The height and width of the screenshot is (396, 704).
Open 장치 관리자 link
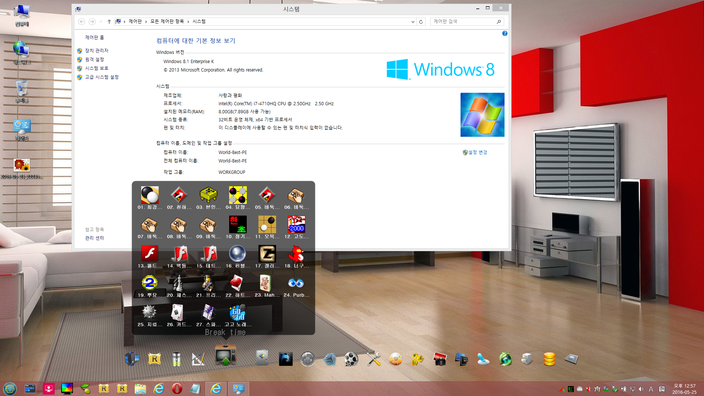(97, 51)
